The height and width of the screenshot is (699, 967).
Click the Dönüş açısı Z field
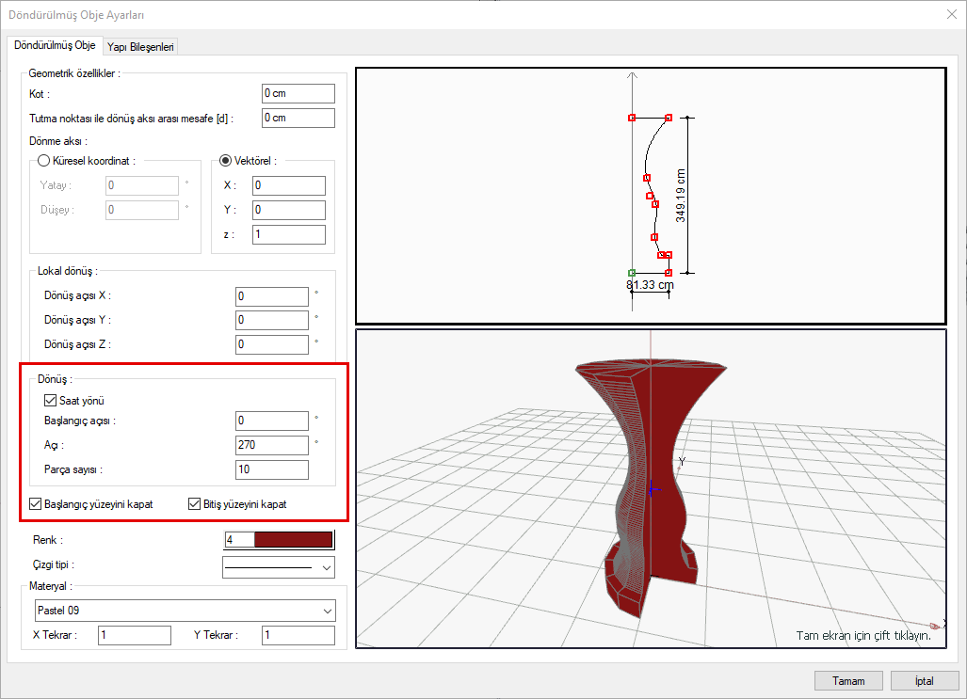(x=272, y=345)
